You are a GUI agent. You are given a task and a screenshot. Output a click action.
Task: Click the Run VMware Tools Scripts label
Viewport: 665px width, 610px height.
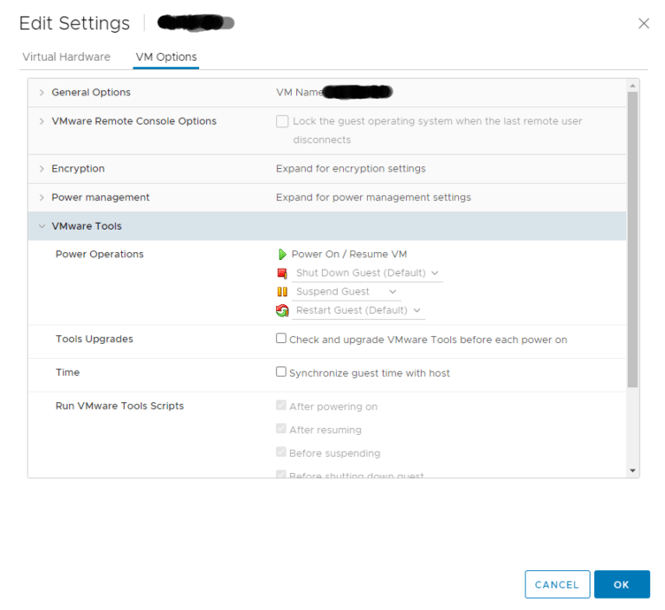119,406
